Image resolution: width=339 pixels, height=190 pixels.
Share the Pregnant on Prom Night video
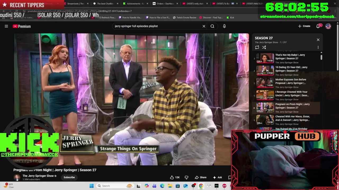pyautogui.click(x=200, y=177)
